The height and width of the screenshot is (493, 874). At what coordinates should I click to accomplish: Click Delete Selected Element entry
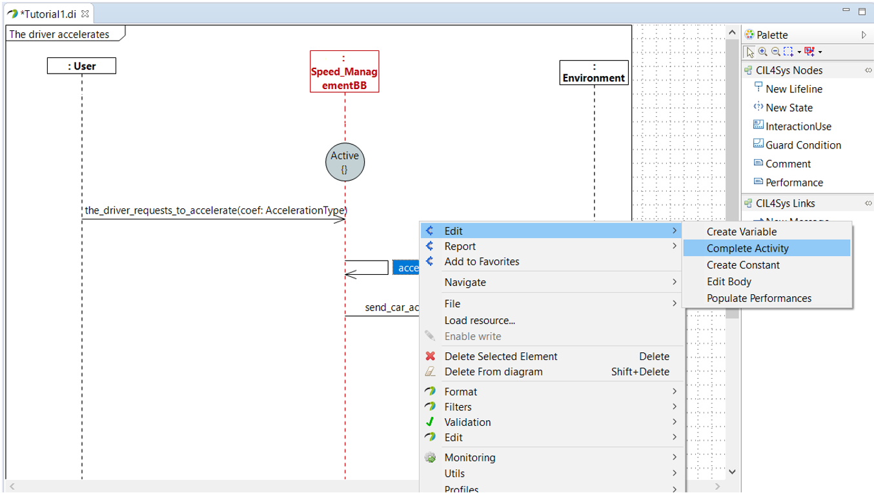(551, 356)
